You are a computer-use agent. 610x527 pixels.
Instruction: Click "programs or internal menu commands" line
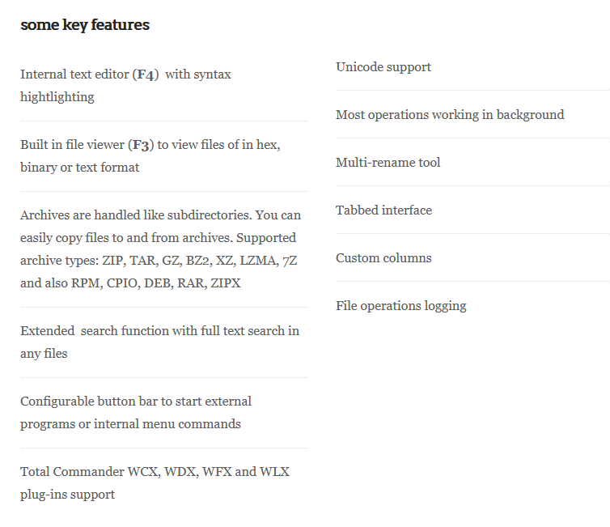pos(130,424)
